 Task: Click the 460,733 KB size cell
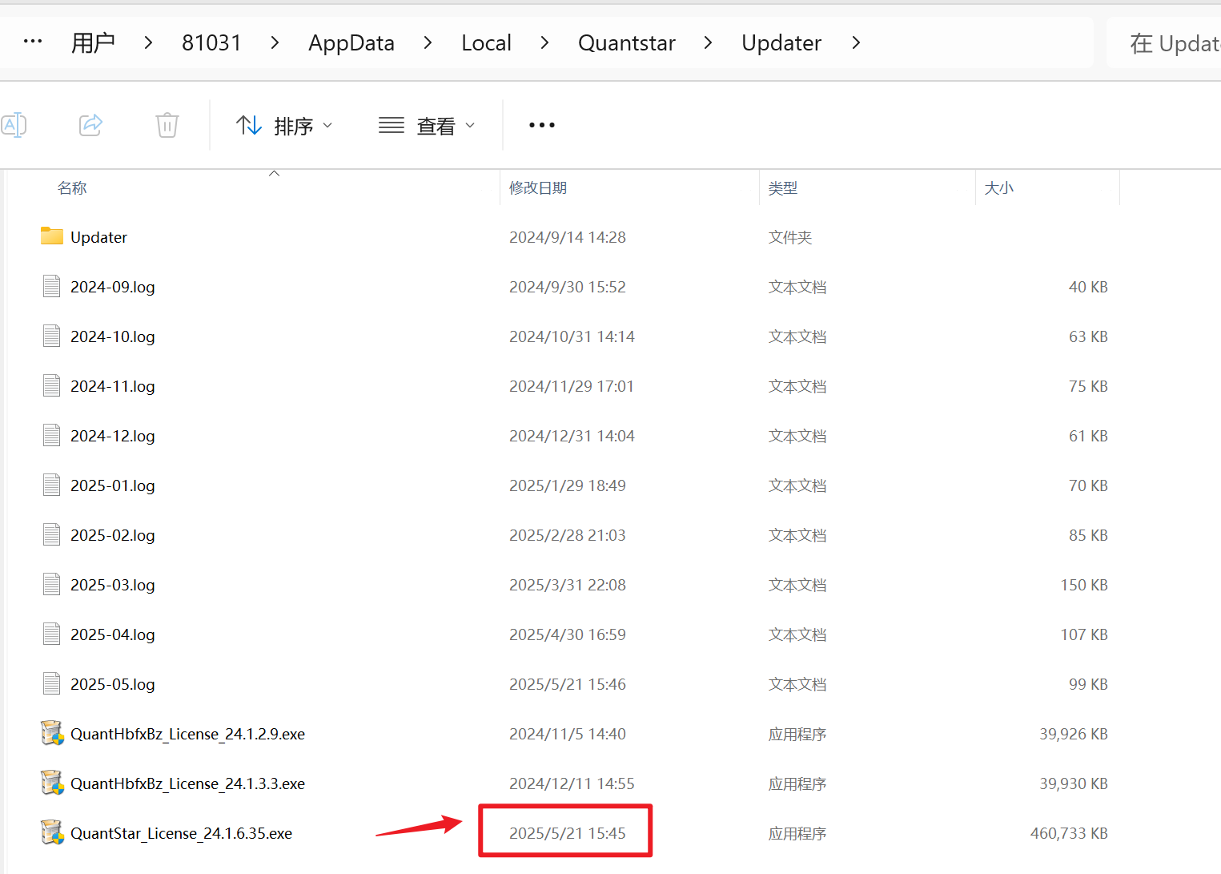pos(1069,833)
